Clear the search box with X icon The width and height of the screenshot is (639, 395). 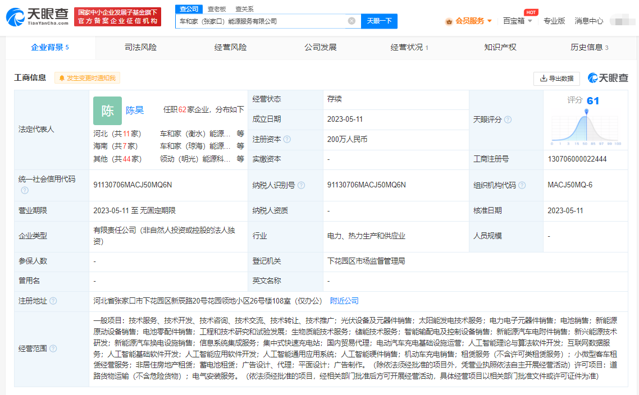[x=352, y=21]
